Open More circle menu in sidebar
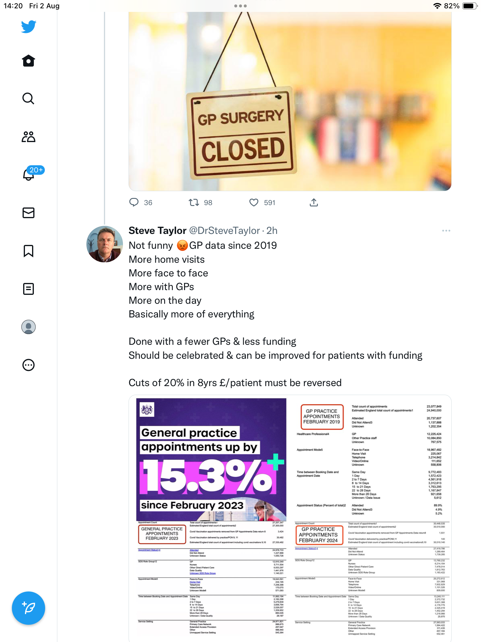 [x=29, y=365]
